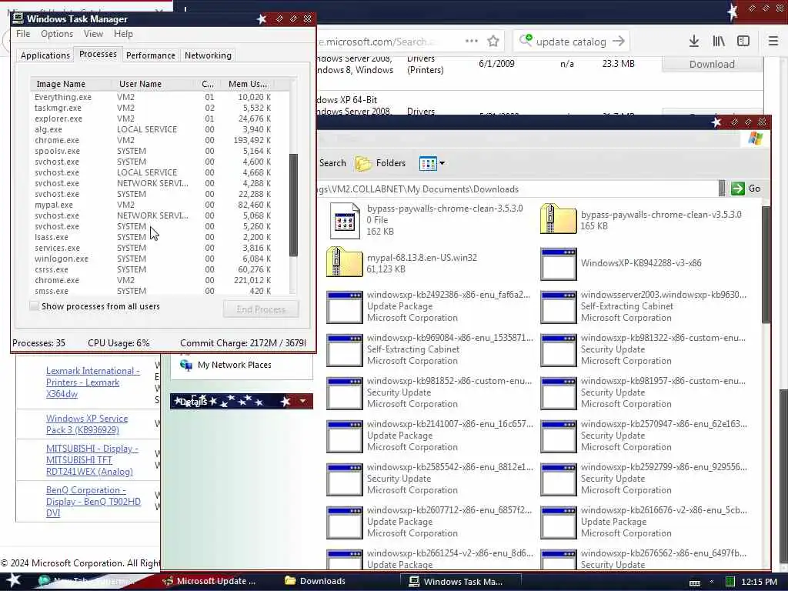This screenshot has width=788, height=591.
Task: Switch to Downloads taskbar button
Action: coord(315,581)
